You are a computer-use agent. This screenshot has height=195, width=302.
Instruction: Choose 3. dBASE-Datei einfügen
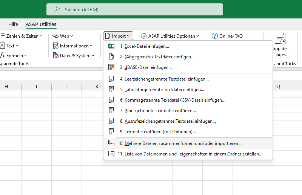coord(188,67)
